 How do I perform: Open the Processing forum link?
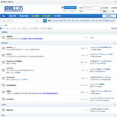[10, 77]
